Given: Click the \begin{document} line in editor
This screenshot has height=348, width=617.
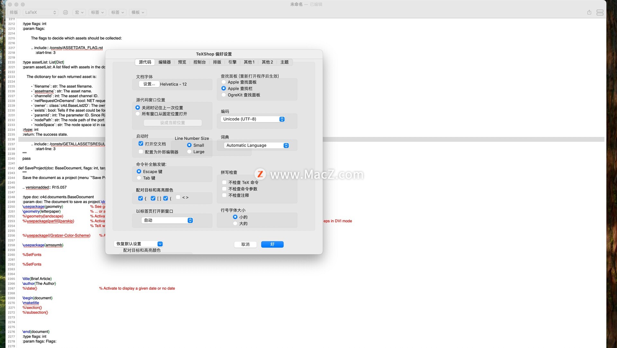Looking at the screenshot, I should tap(37, 298).
